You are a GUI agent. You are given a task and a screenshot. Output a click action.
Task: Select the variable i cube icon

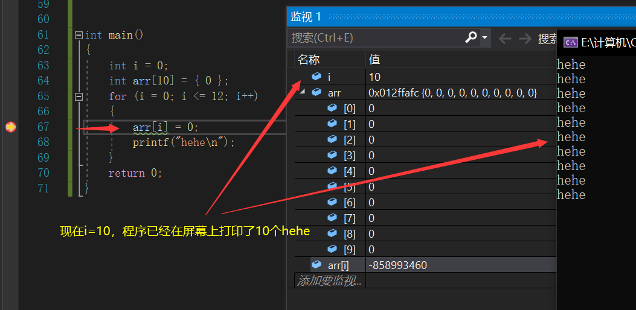[316, 76]
